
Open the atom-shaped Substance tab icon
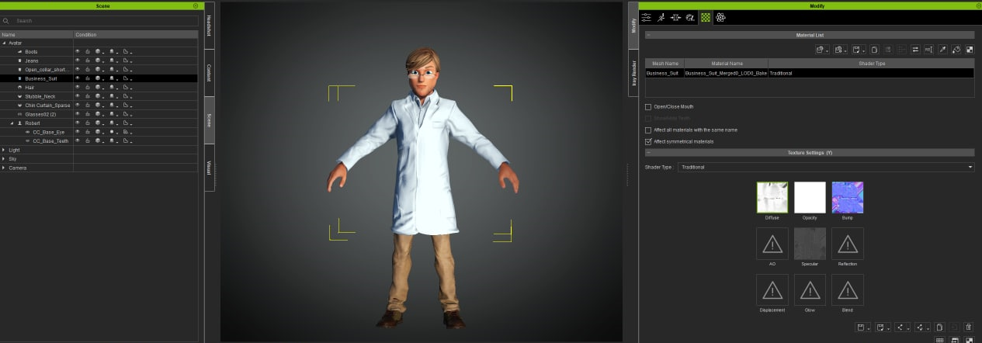tap(720, 17)
